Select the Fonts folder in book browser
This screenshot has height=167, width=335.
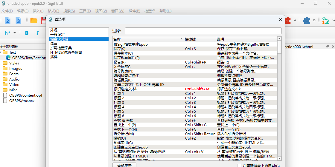click(14, 74)
